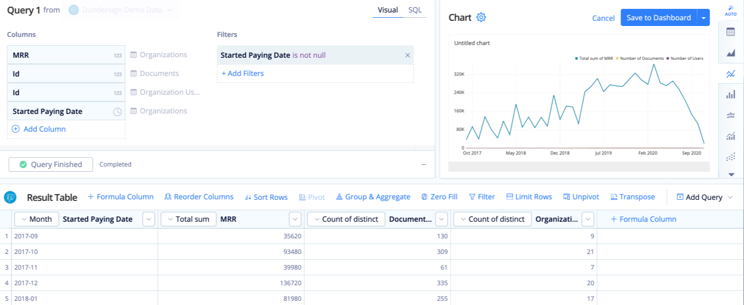Open Documents column options chevron
Image resolution: width=744 pixels, height=305 pixels.
pos(442,219)
